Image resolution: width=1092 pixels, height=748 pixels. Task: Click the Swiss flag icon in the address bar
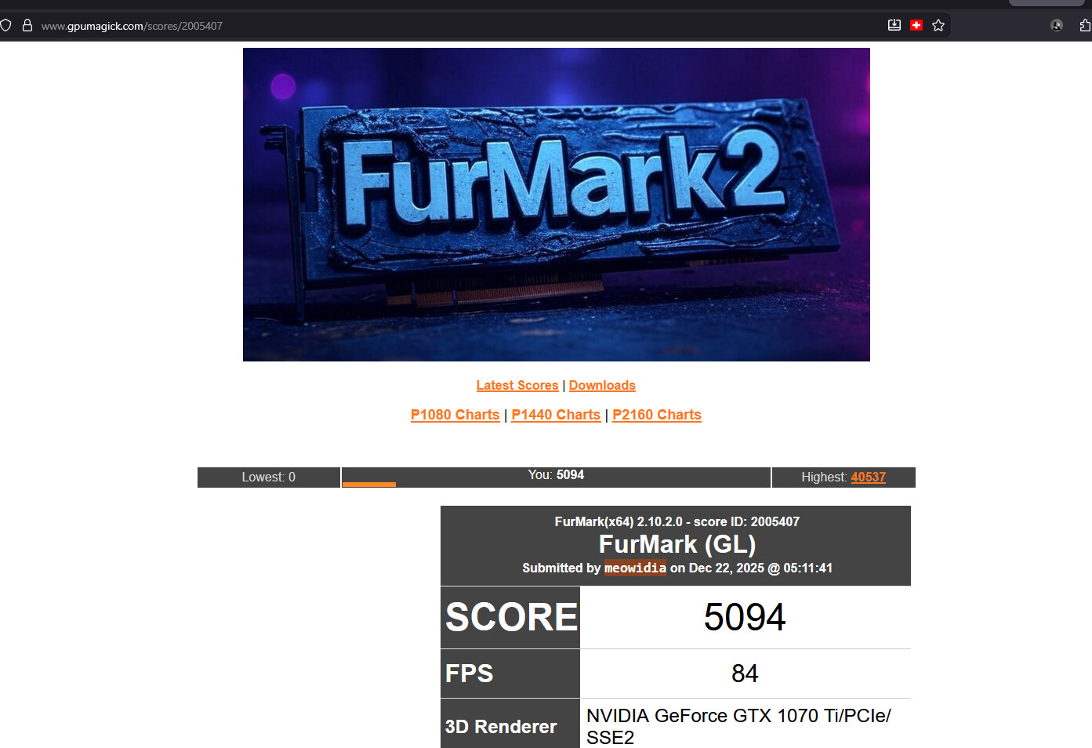916,26
